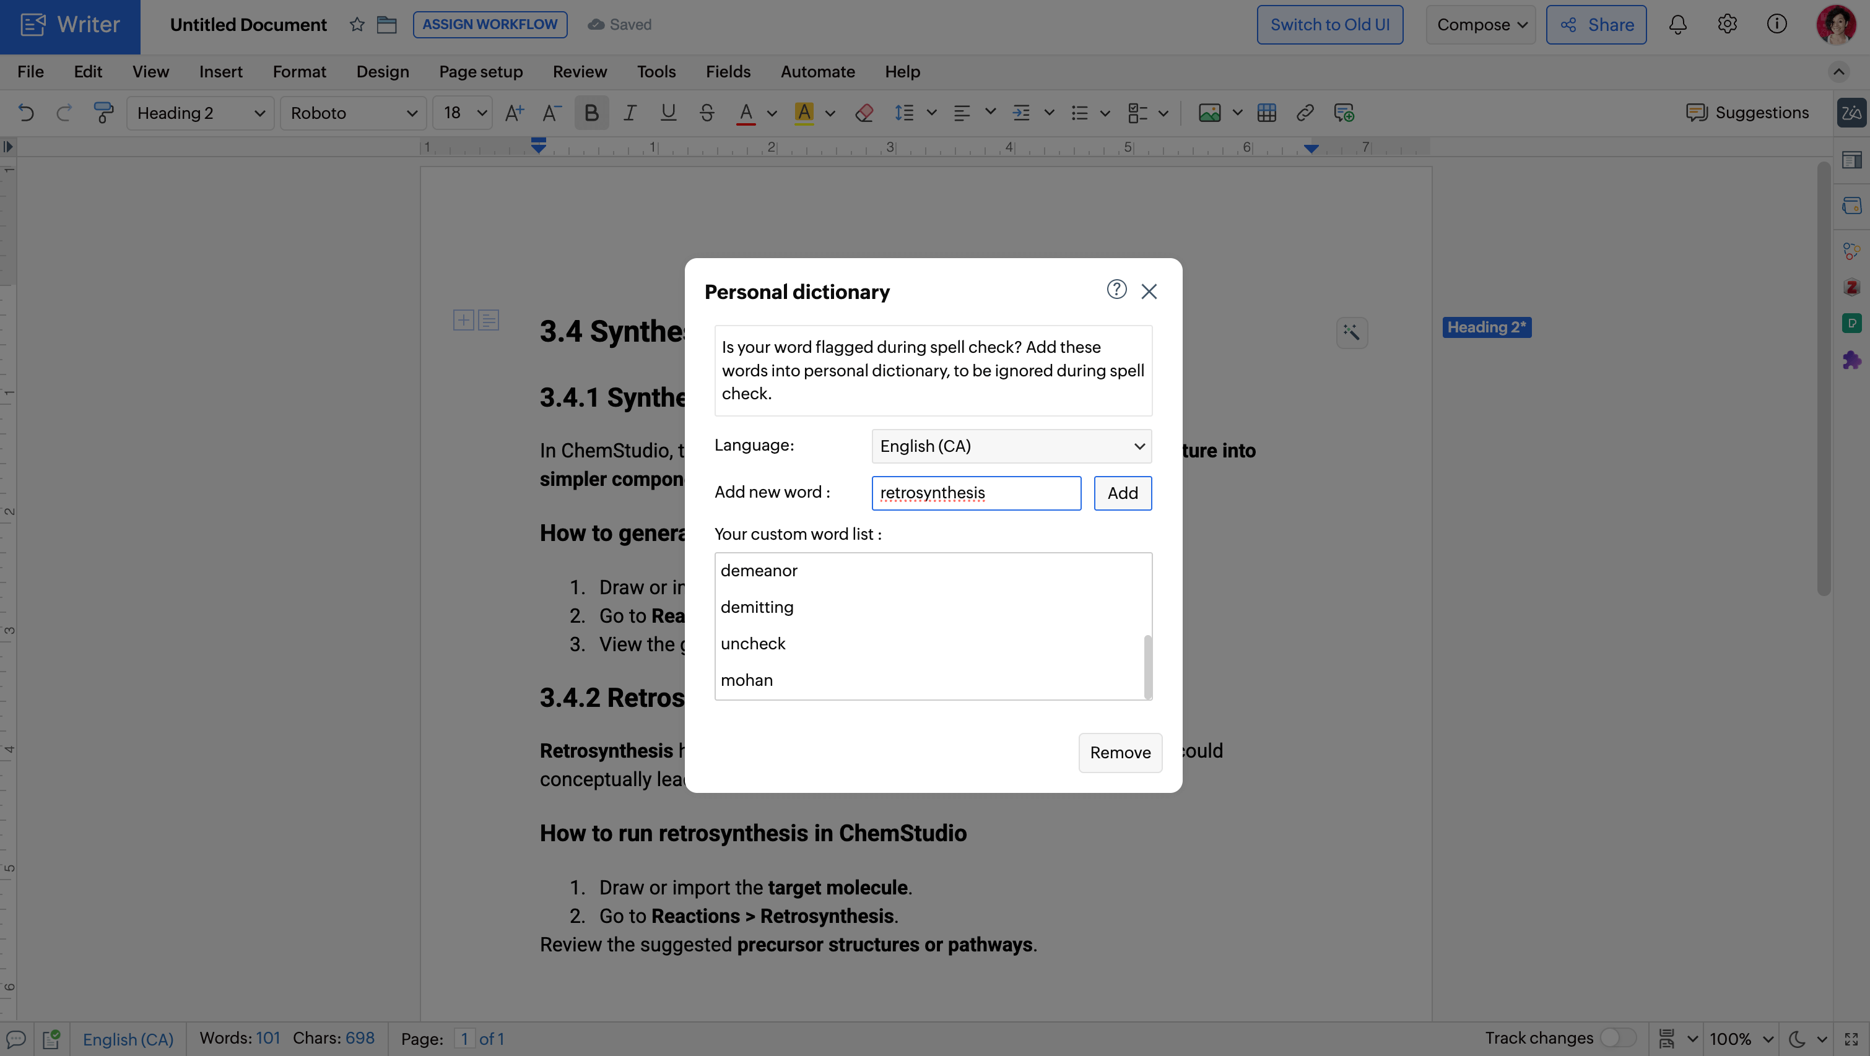Expand the Heading 2 style dropdown
This screenshot has width=1870, height=1056.
click(x=201, y=113)
